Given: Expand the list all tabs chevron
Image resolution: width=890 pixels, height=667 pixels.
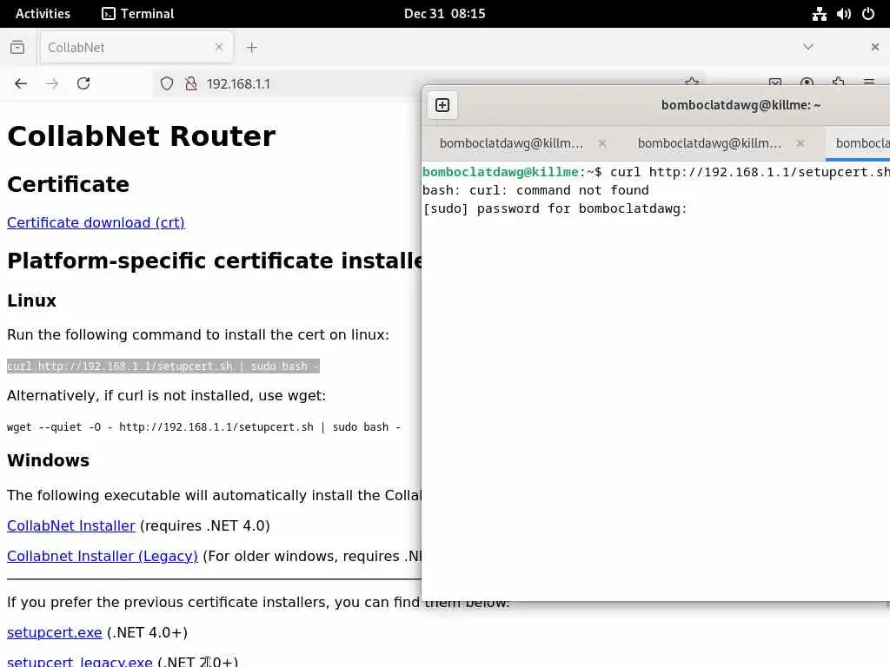Looking at the screenshot, I should pos(807,47).
